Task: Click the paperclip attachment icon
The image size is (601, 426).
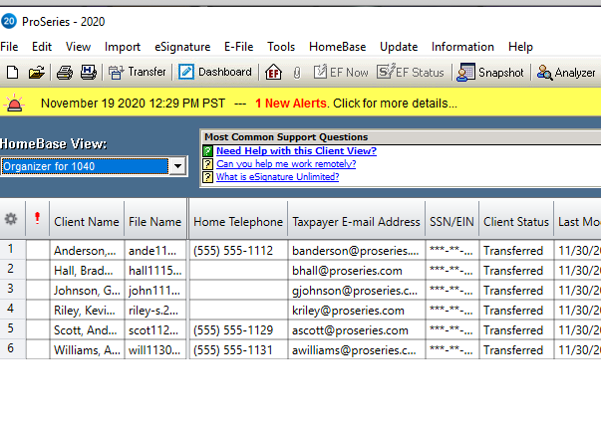Action: tap(296, 72)
